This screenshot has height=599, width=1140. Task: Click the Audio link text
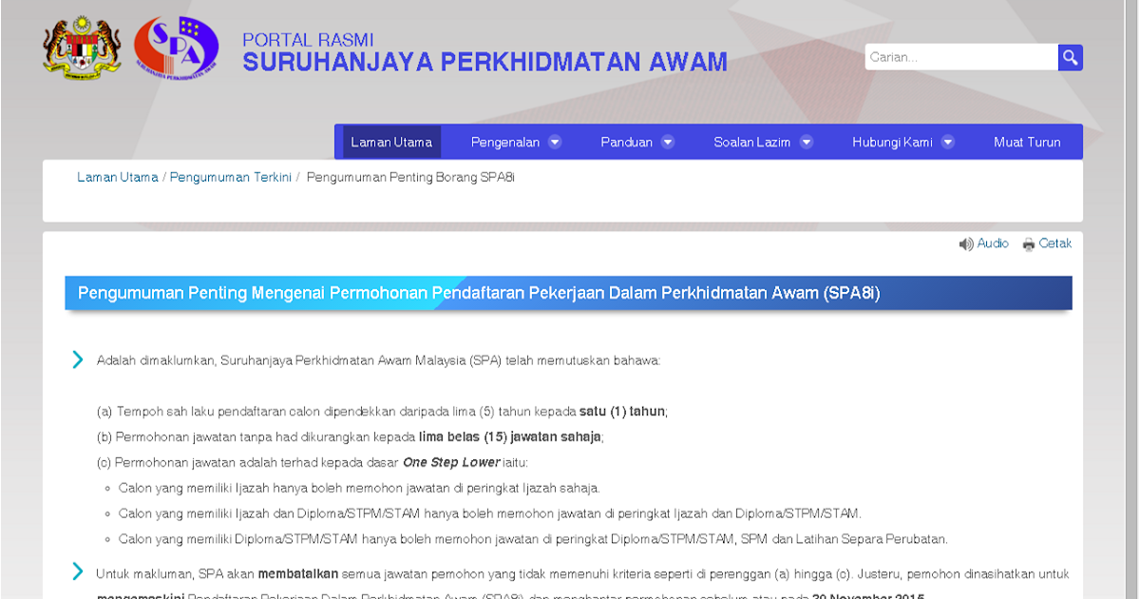993,243
